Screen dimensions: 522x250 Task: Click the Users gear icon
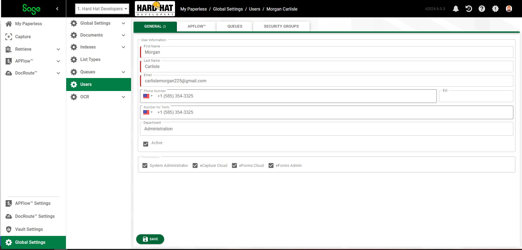point(74,84)
